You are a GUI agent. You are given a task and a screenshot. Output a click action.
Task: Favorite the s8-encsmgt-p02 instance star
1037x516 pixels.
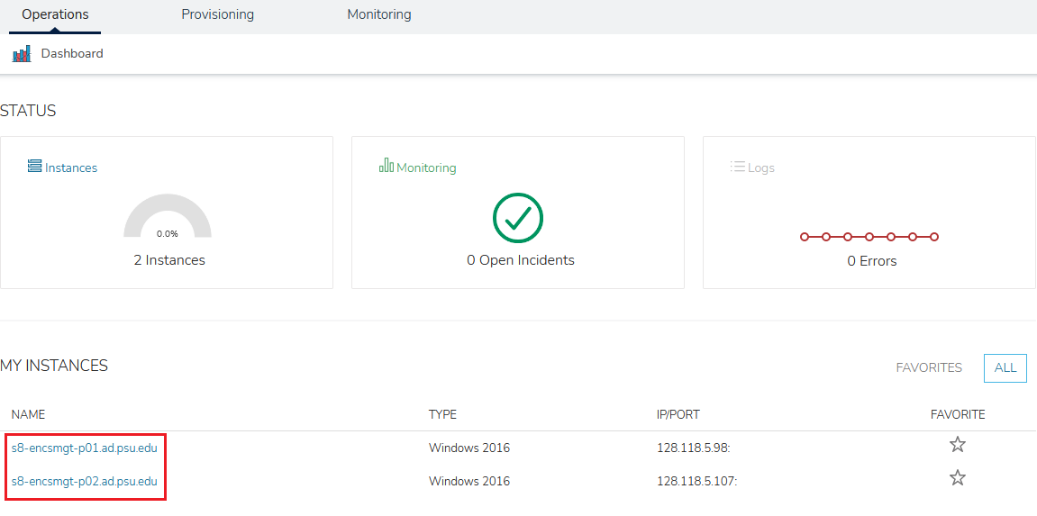click(x=958, y=478)
